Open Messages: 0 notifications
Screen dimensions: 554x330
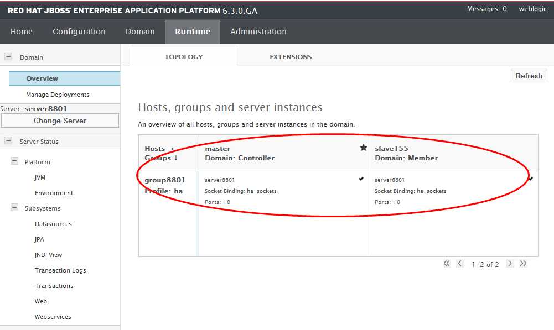click(x=486, y=9)
